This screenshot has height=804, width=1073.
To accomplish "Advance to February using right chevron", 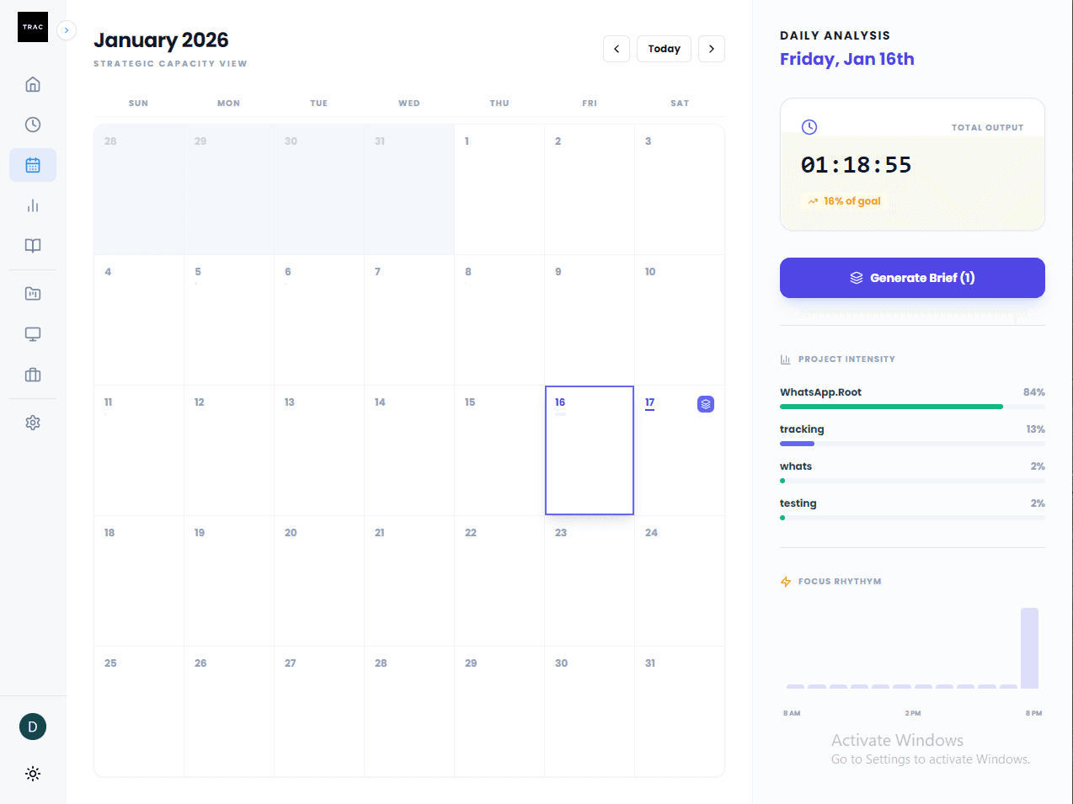I will pos(711,48).
